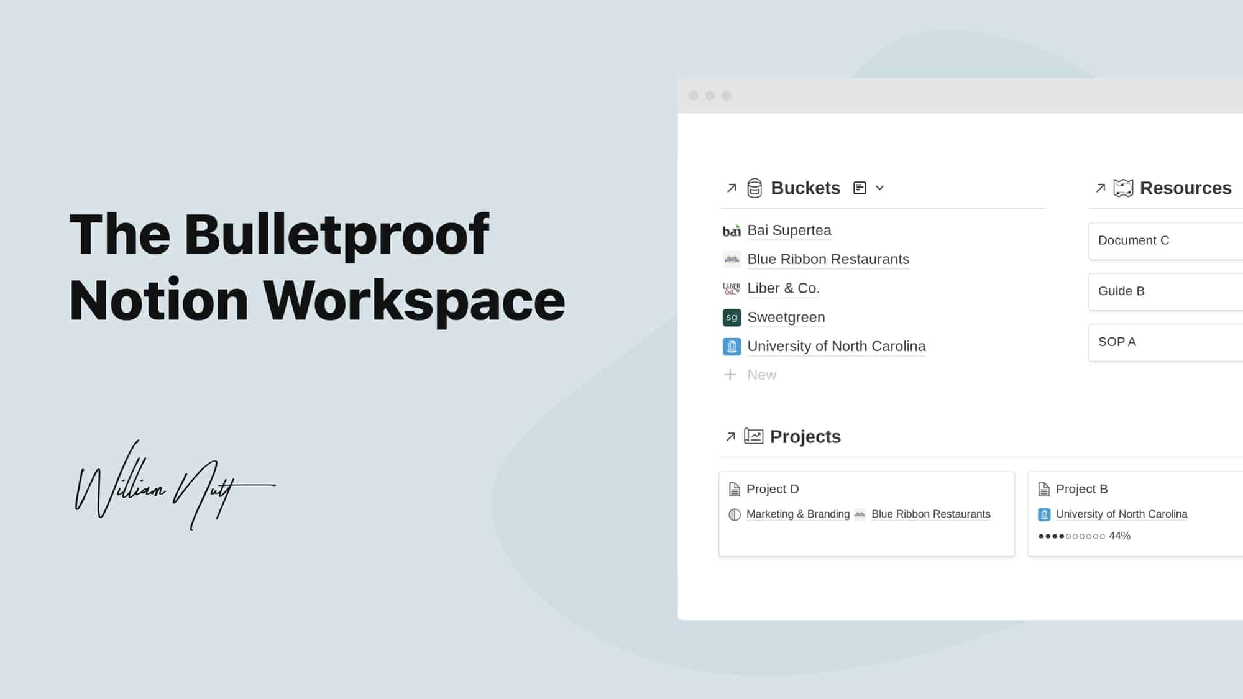Click the Liber & Co. logo icon
The image size is (1243, 699).
click(x=731, y=288)
